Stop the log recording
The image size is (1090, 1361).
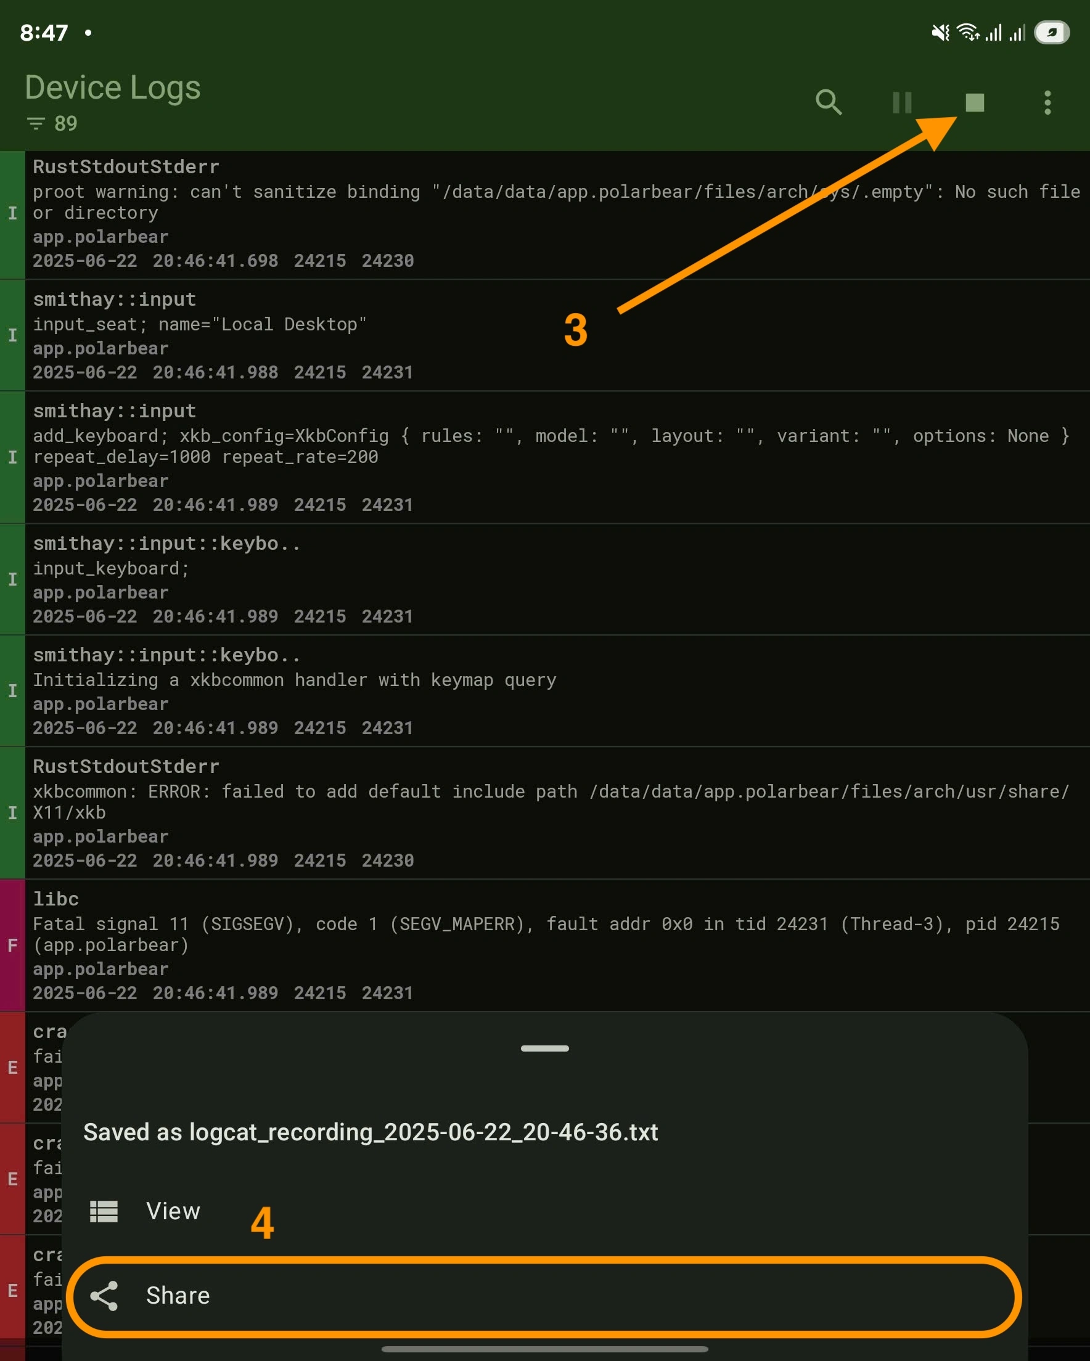coord(975,102)
